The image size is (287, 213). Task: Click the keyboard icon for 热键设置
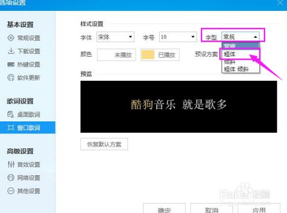(x=11, y=65)
